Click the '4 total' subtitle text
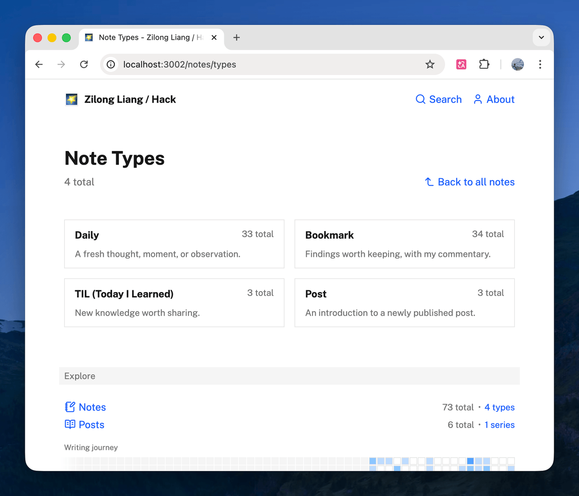 coord(79,182)
